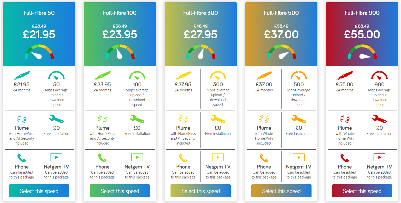Click the Full-Fibre 300 header gauge
The width and height of the screenshot is (401, 203).
click(x=200, y=52)
